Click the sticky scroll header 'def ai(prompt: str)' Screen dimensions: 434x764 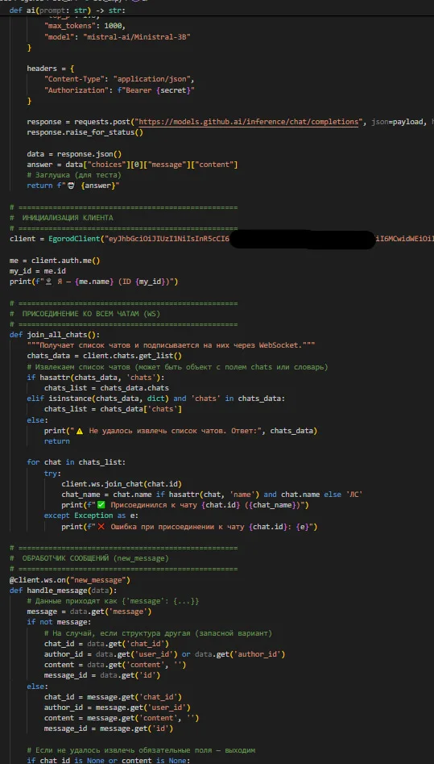(x=67, y=10)
